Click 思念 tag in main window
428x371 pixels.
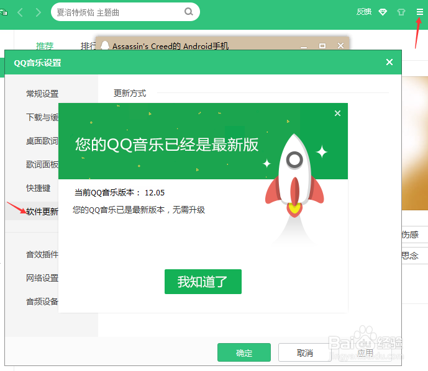click(410, 256)
